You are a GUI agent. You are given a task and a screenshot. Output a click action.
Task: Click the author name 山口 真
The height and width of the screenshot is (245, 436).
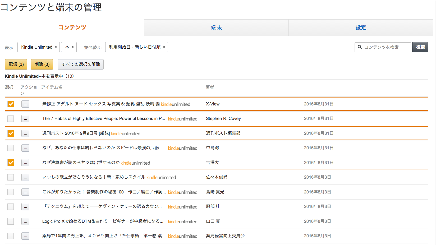coord(213,221)
